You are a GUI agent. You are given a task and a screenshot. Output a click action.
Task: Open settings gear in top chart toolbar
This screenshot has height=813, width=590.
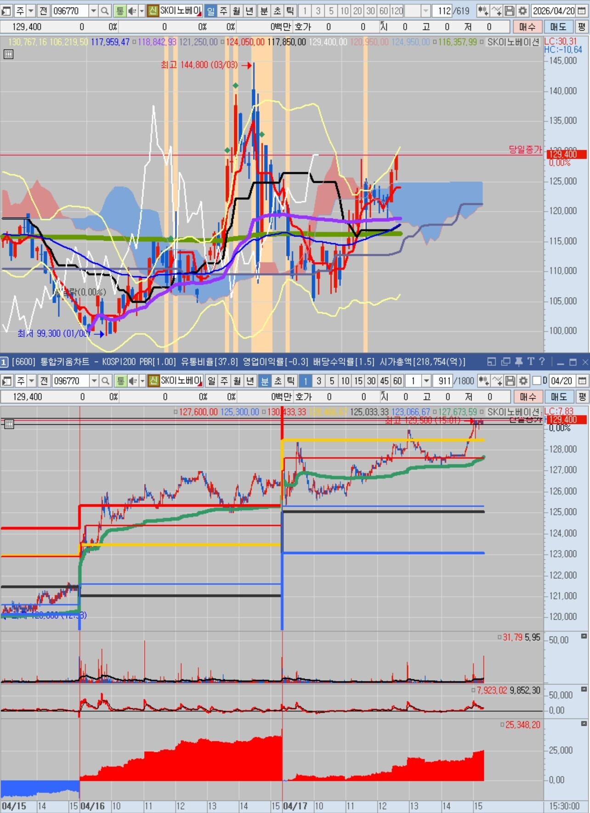point(522,11)
